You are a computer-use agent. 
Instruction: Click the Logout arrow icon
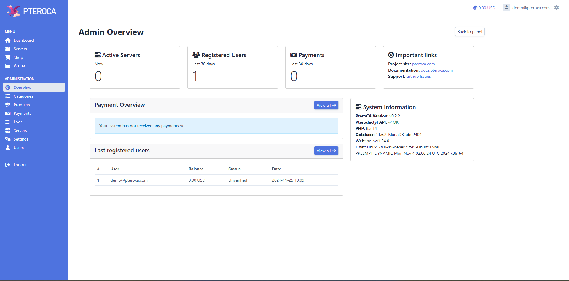point(8,165)
